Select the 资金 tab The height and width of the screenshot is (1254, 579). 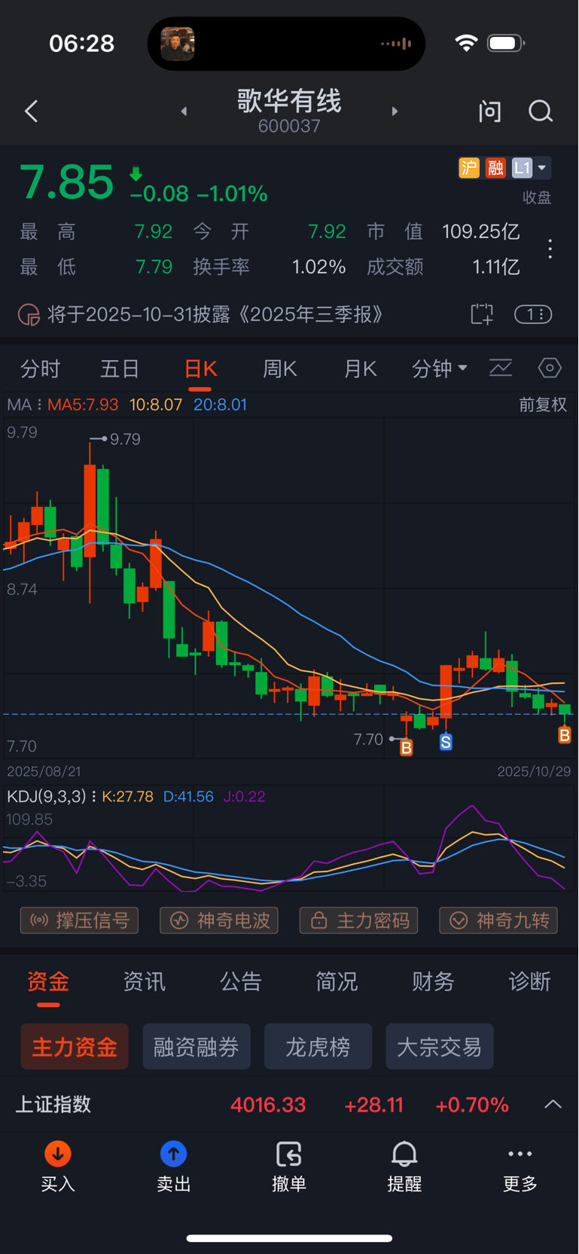[48, 981]
